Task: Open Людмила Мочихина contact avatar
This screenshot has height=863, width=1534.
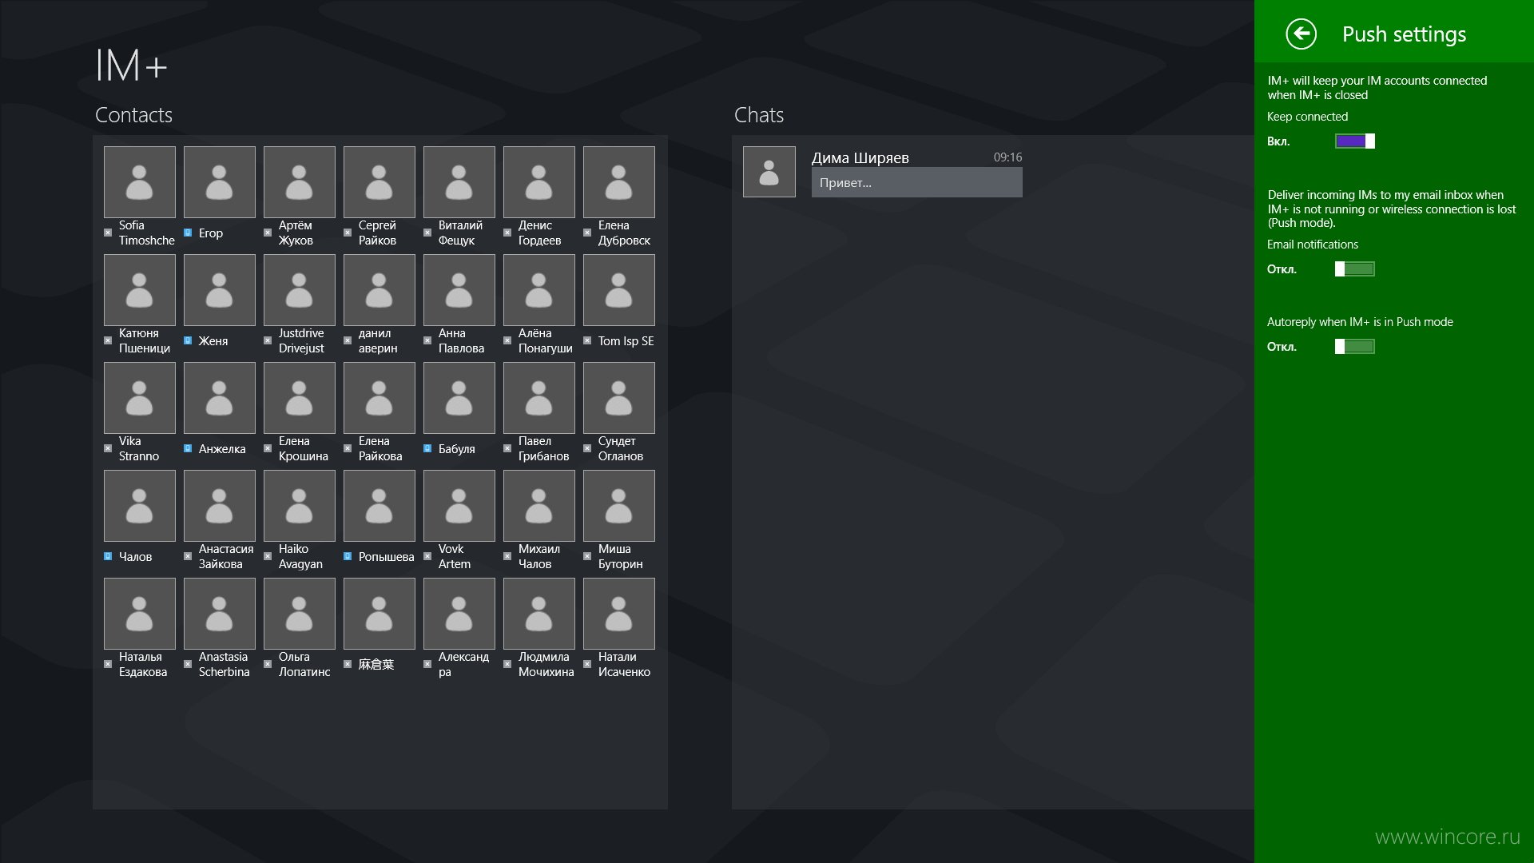Action: pos(539,614)
